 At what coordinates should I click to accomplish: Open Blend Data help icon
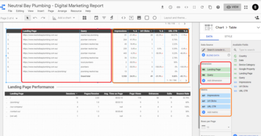(229, 55)
